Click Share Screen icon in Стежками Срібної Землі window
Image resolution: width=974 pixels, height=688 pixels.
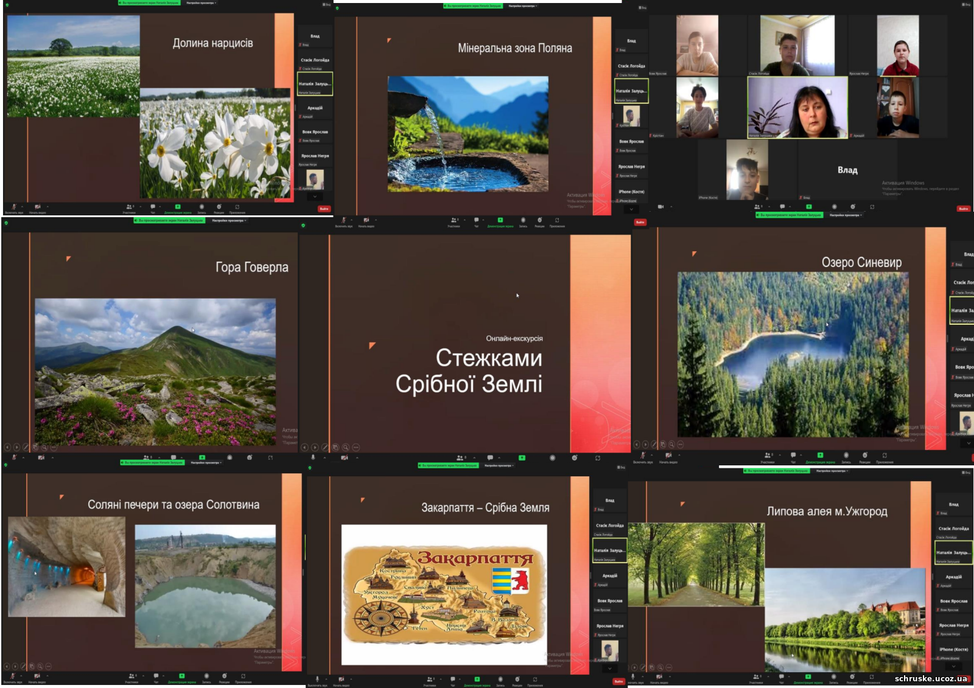pos(522,457)
